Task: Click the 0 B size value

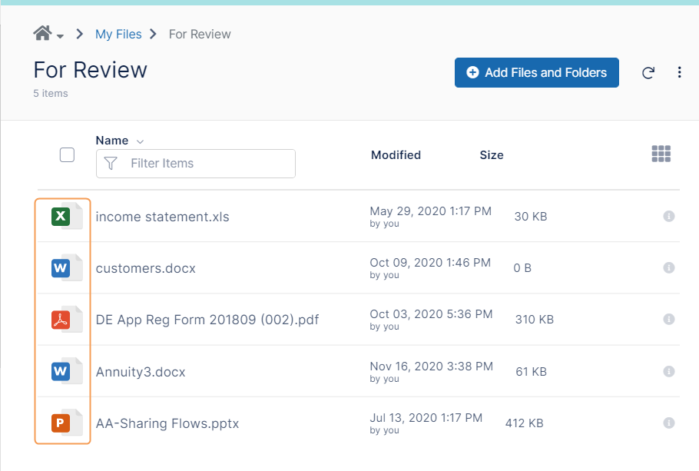Action: [x=522, y=268]
